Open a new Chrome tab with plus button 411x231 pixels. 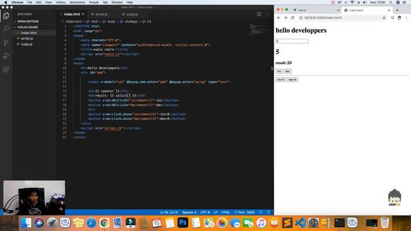click(x=397, y=10)
